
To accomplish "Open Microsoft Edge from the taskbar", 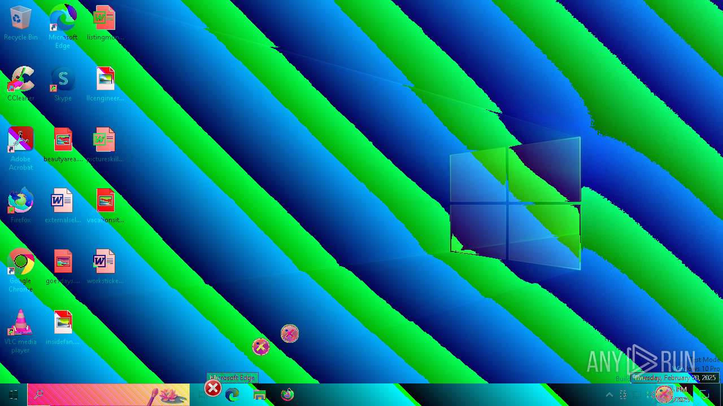I will tap(232, 395).
